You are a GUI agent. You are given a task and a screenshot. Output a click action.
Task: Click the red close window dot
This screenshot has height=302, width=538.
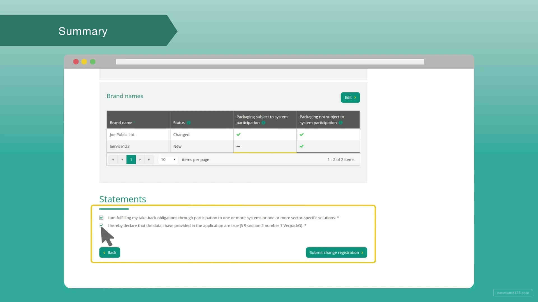click(76, 62)
